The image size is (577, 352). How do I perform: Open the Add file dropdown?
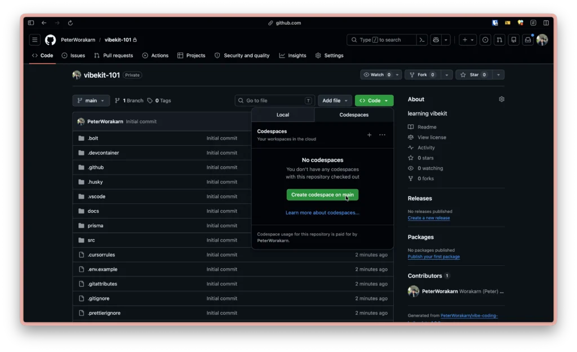[335, 100]
